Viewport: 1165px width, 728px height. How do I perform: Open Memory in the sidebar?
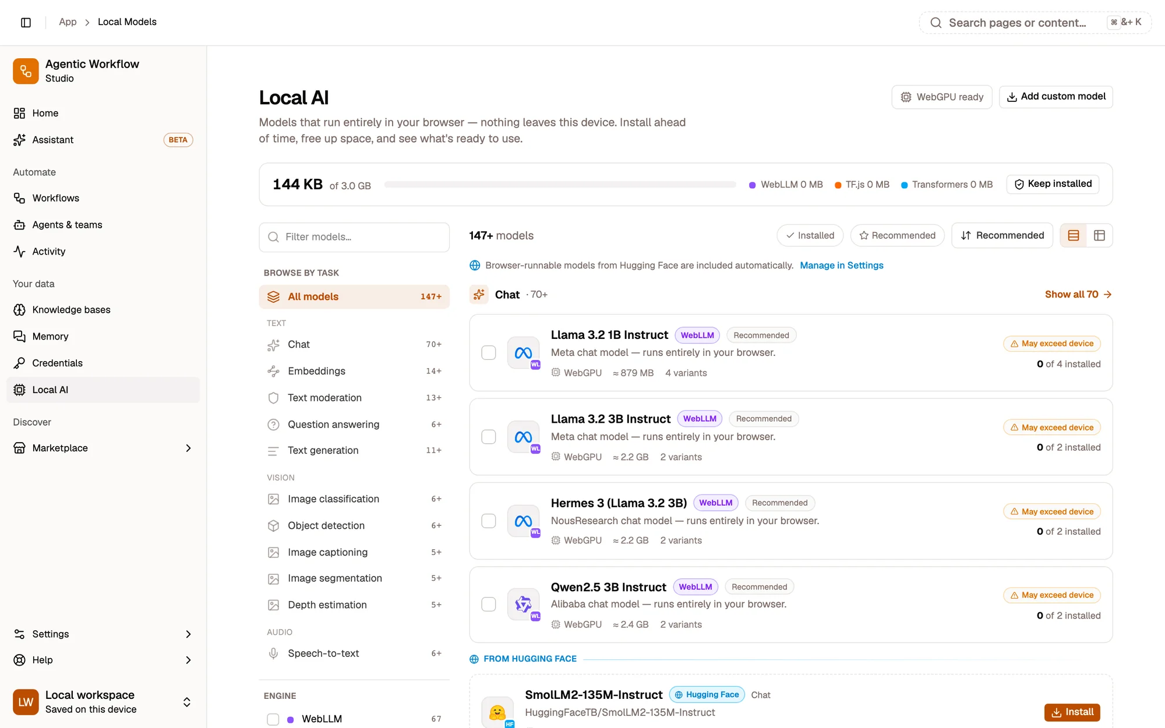coord(103,337)
